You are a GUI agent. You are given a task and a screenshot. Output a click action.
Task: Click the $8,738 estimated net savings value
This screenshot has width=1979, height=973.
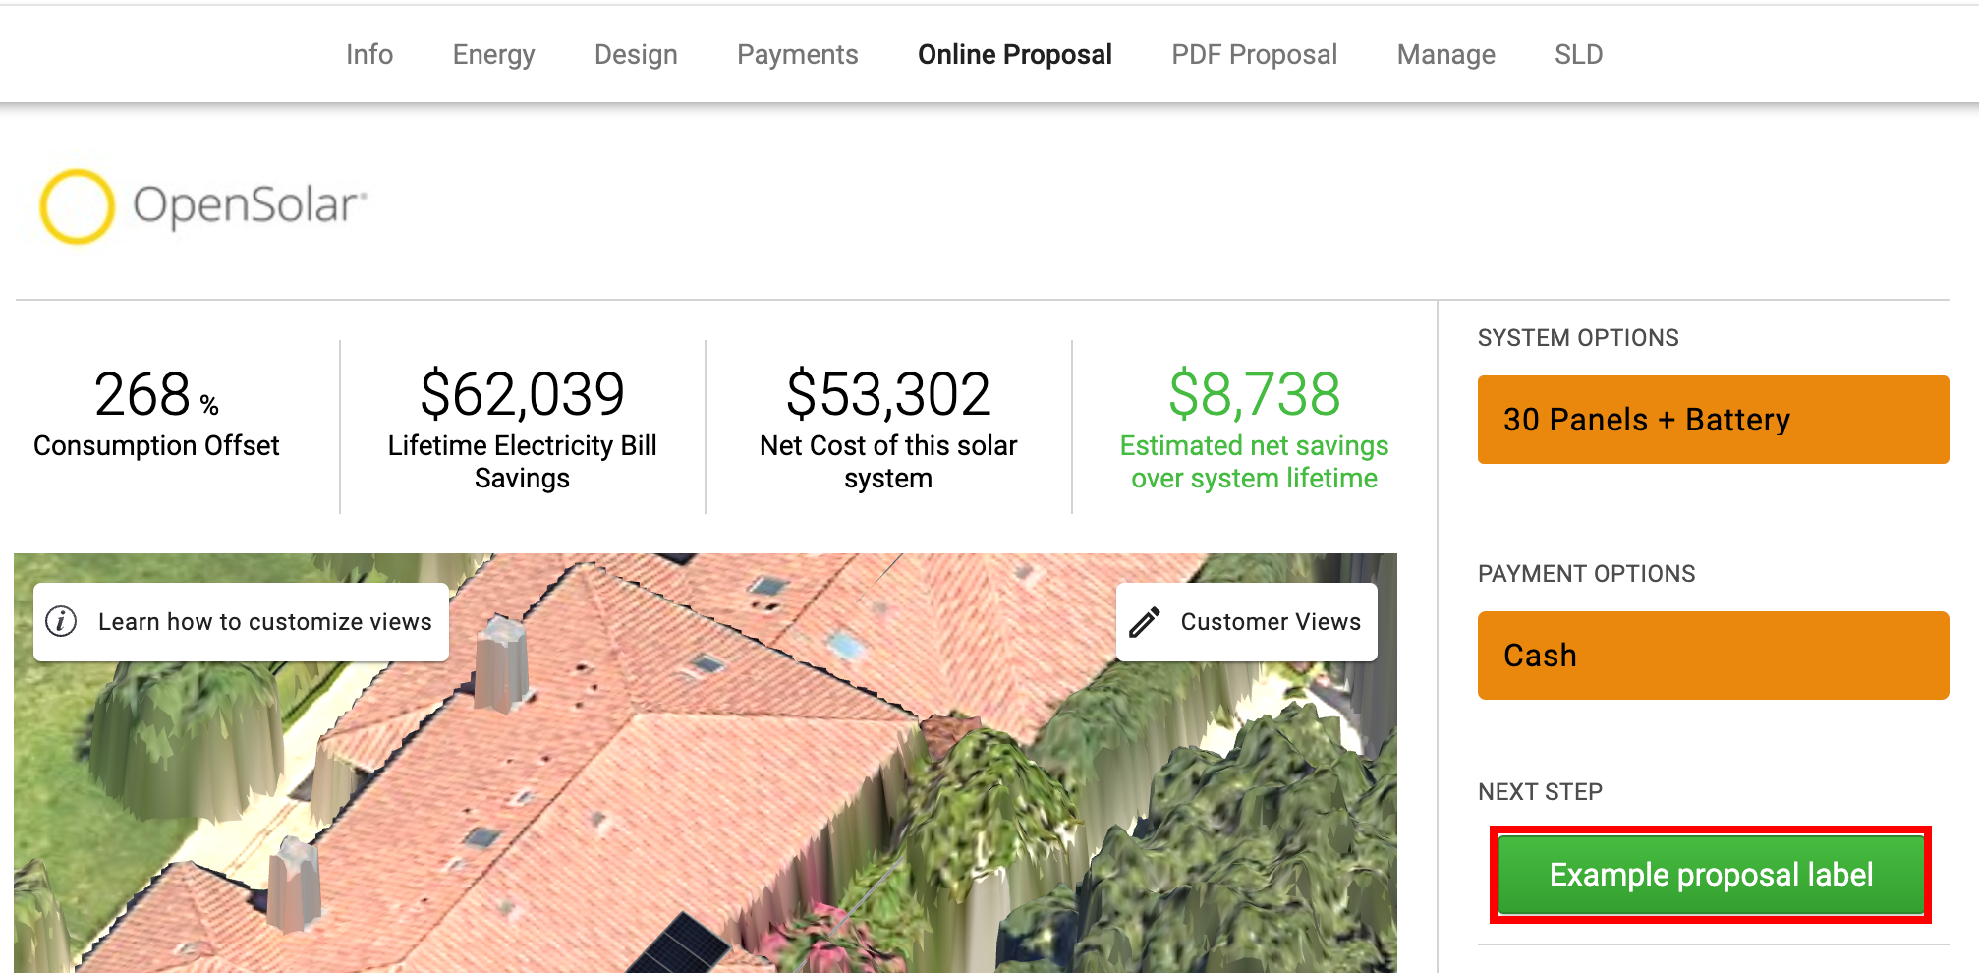[x=1254, y=395]
